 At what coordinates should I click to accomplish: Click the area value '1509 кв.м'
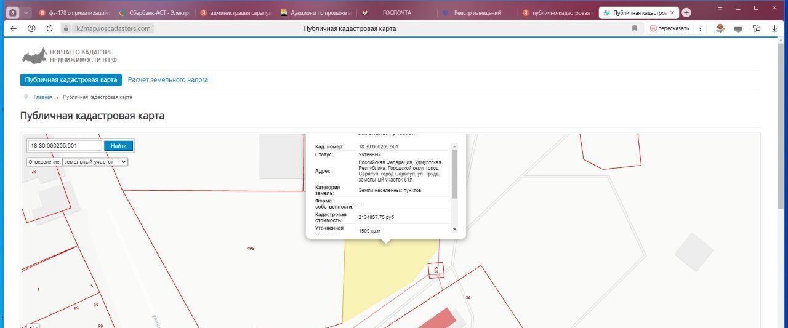[x=369, y=231]
